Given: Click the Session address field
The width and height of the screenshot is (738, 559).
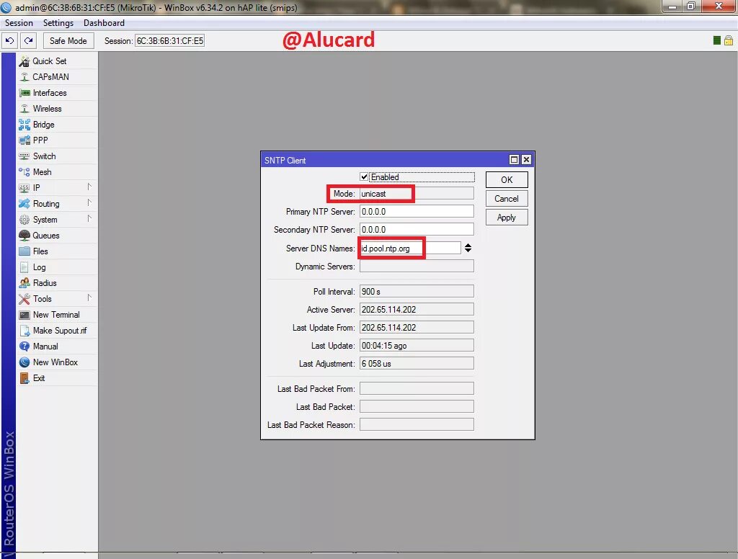Looking at the screenshot, I should pos(170,41).
